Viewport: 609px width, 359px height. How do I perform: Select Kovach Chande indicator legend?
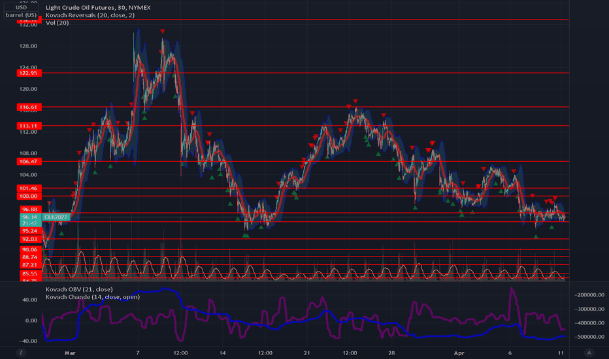click(x=93, y=297)
